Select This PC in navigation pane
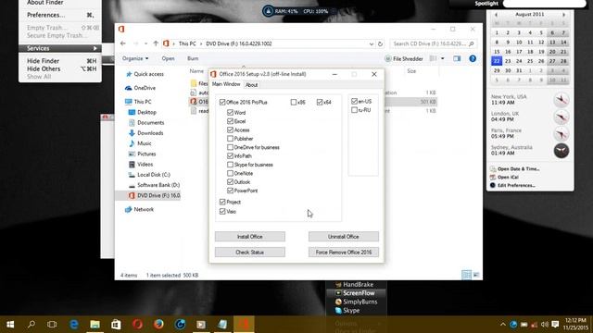This screenshot has height=333, width=593. [138, 102]
